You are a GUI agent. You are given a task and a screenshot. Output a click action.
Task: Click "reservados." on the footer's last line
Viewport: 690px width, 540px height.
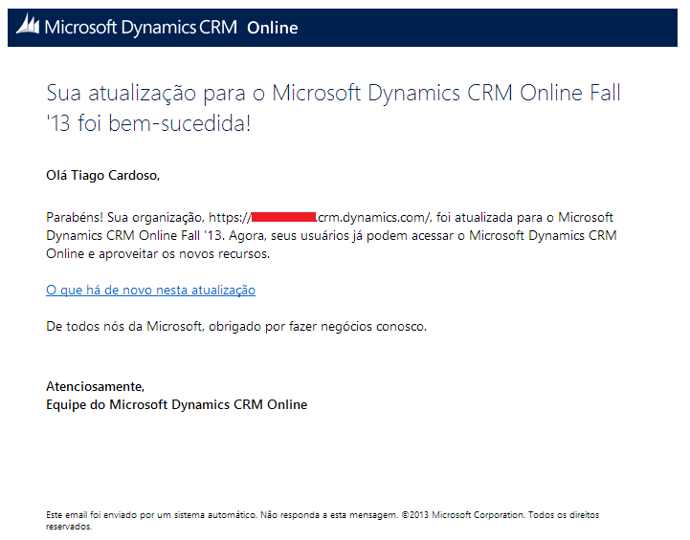click(x=69, y=526)
